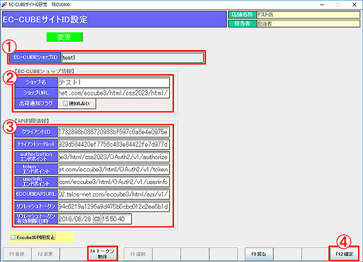
Task: Click the app icon in the title bar
Action: pos(4,4)
